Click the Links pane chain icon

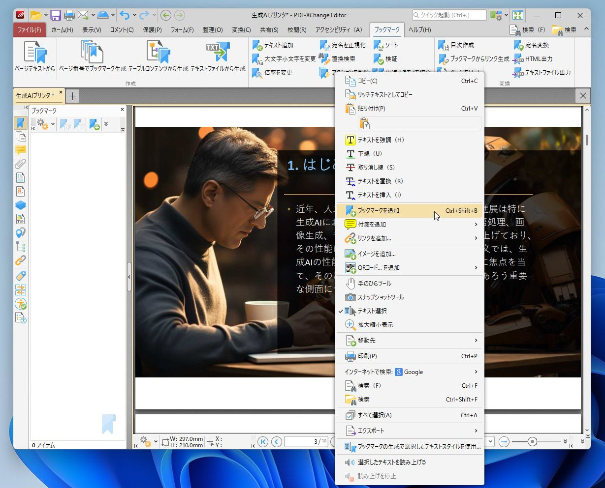click(x=21, y=260)
